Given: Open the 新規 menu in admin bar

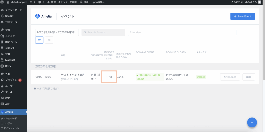Looking at the screenshot, I should (x=51, y=2).
